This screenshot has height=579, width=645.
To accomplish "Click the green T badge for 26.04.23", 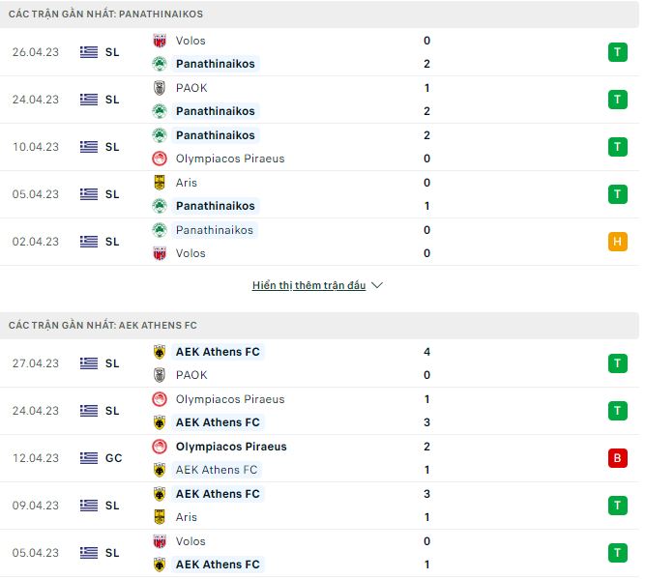I will [617, 52].
